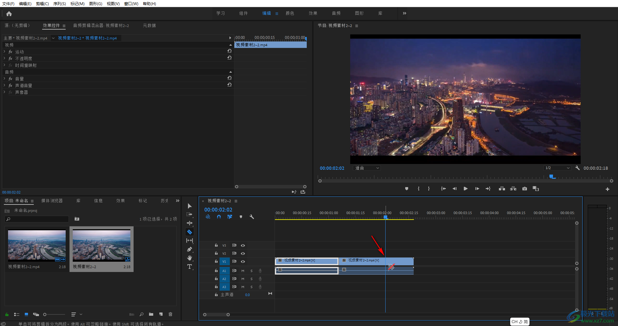The width and height of the screenshot is (618, 326).
Task: Toggle snap in timeline magnet
Action: tap(219, 217)
